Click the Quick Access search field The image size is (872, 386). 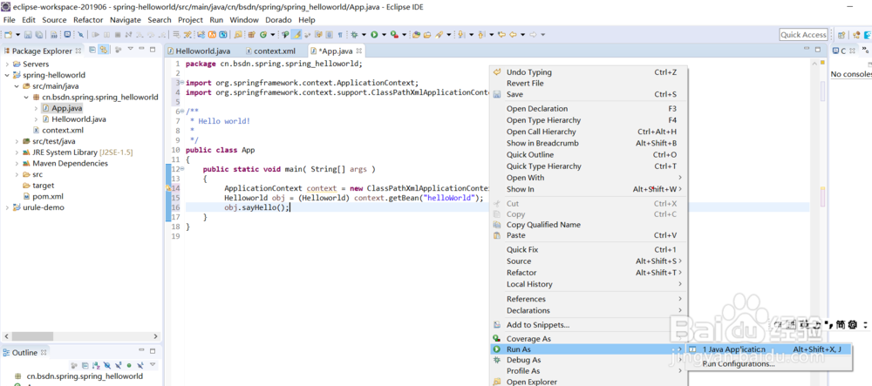point(803,35)
